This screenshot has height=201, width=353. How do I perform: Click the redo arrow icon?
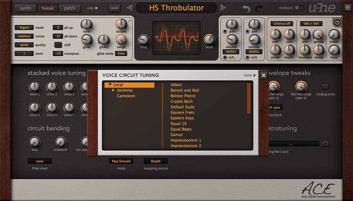(x=259, y=8)
